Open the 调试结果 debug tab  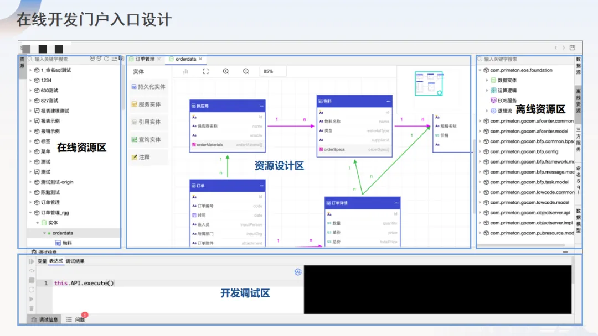tap(75, 261)
